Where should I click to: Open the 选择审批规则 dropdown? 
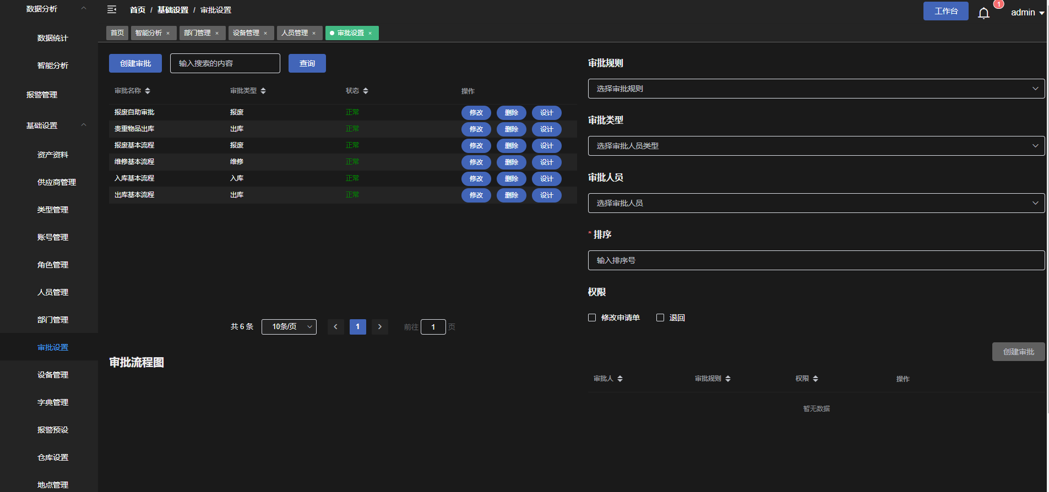pos(816,89)
